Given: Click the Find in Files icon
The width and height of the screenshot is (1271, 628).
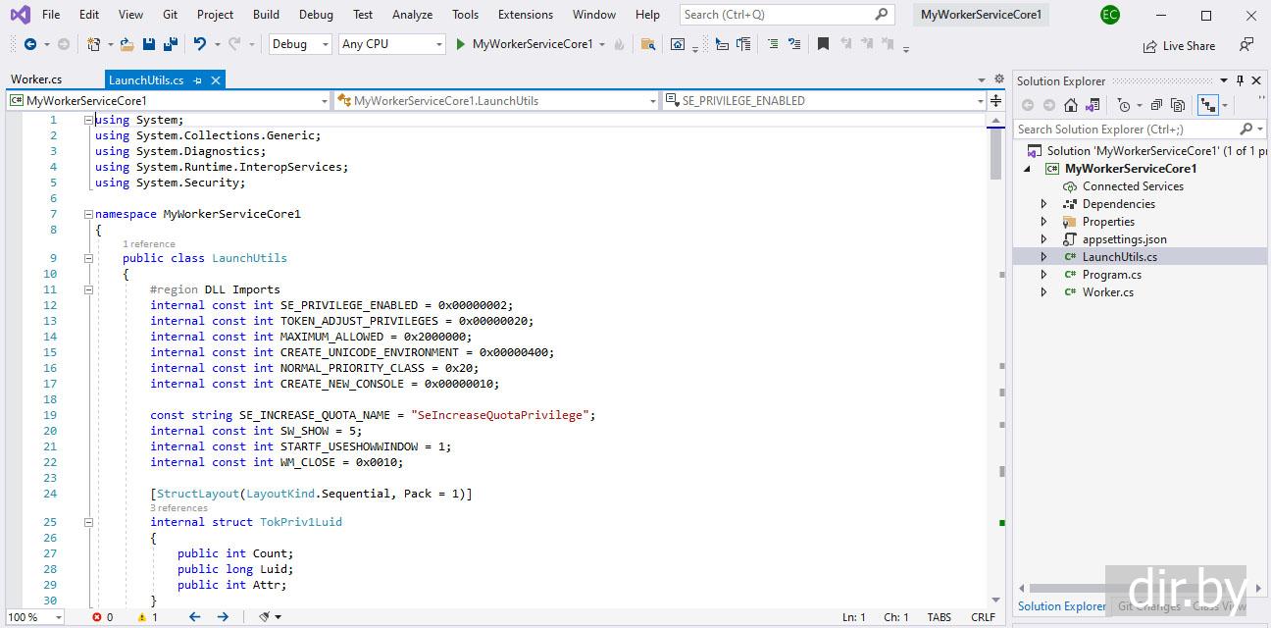Looking at the screenshot, I should 648,44.
